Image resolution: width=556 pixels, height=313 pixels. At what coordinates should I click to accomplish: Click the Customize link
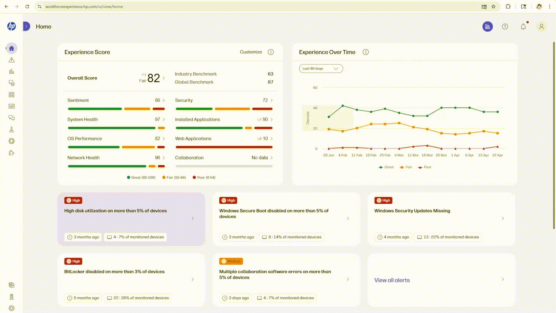coord(251,52)
